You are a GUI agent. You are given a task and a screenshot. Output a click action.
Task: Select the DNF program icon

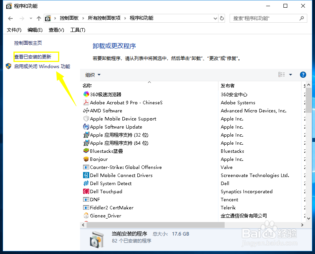86,199
